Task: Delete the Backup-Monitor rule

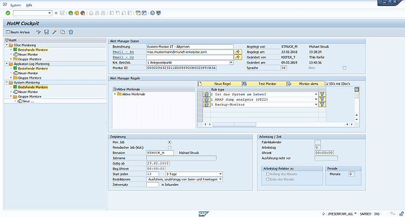Action: tap(206, 104)
